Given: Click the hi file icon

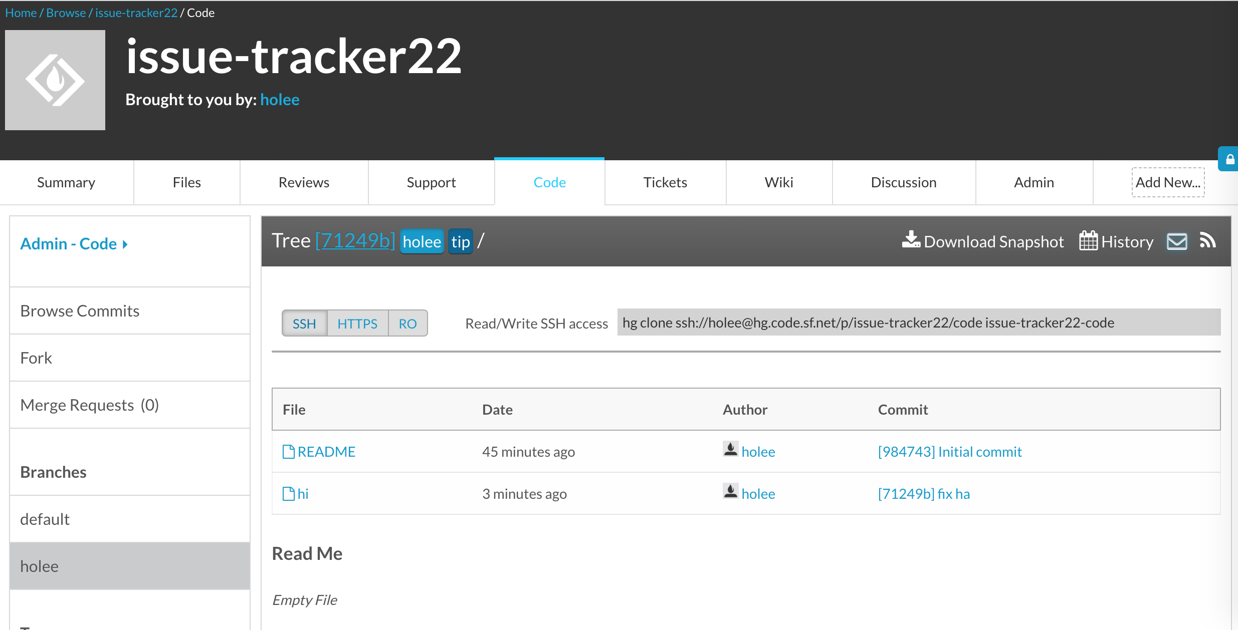Looking at the screenshot, I should coord(288,494).
